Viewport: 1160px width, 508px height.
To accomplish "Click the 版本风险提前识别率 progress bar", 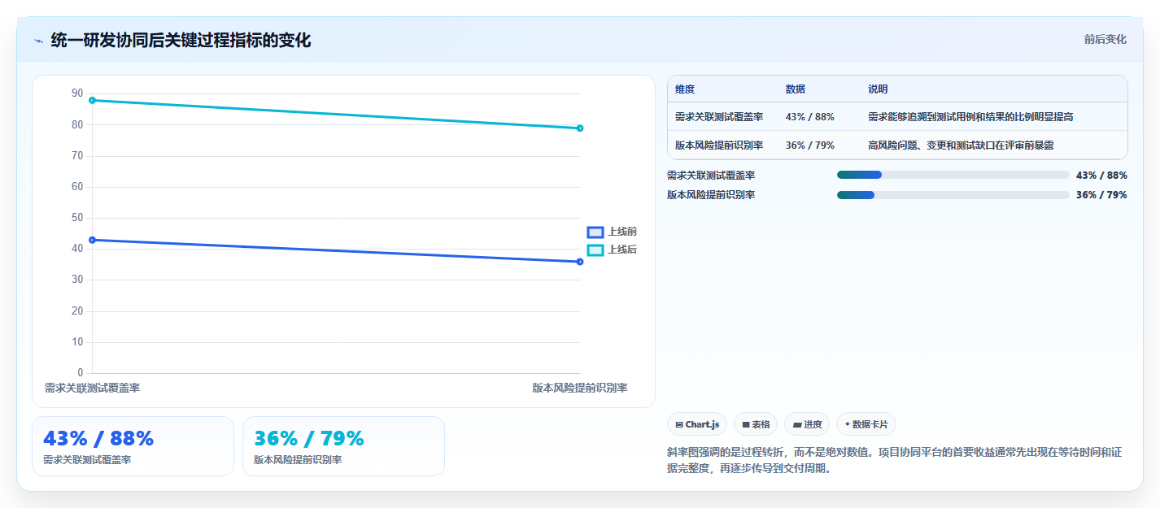I will pyautogui.click(x=953, y=195).
